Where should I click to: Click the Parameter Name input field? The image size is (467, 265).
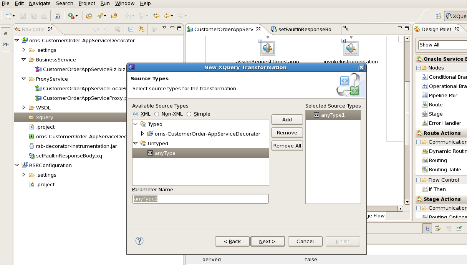tap(200, 199)
